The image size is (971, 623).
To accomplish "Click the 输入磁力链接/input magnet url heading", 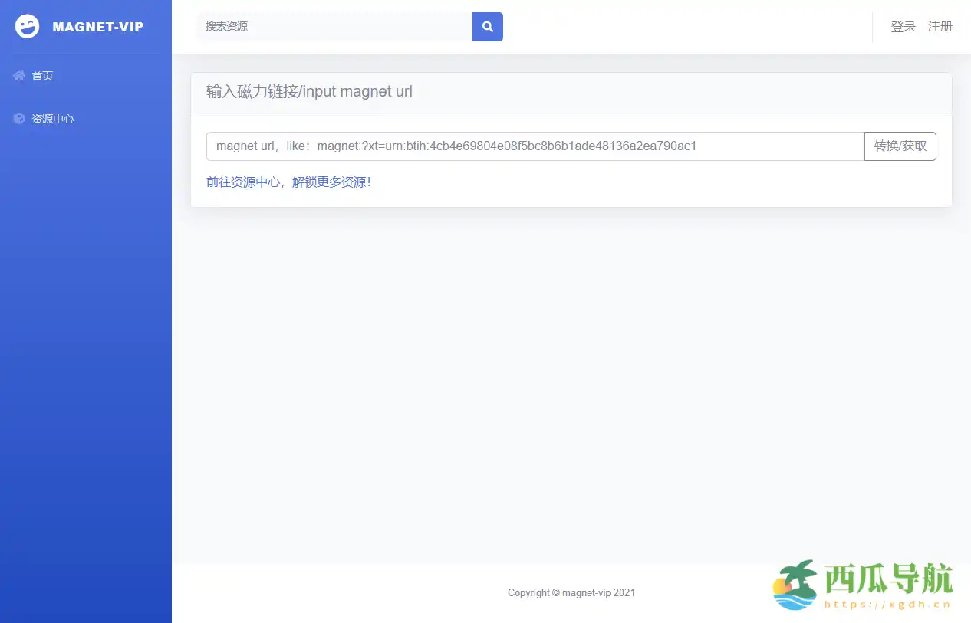I will (x=309, y=92).
